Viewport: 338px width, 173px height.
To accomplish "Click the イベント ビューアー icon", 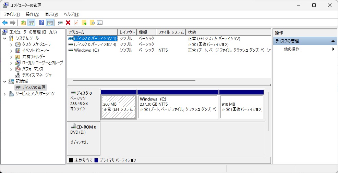I will tap(18, 51).
